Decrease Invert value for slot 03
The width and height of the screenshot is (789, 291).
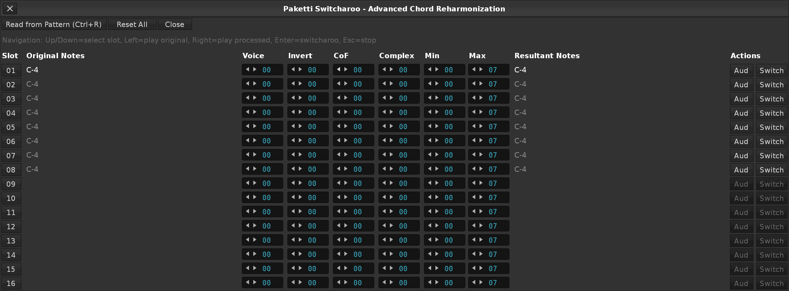[293, 98]
